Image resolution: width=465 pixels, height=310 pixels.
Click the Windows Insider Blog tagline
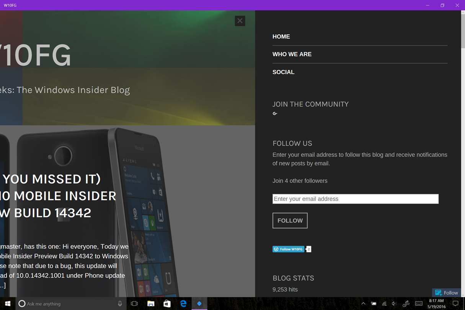65,90
